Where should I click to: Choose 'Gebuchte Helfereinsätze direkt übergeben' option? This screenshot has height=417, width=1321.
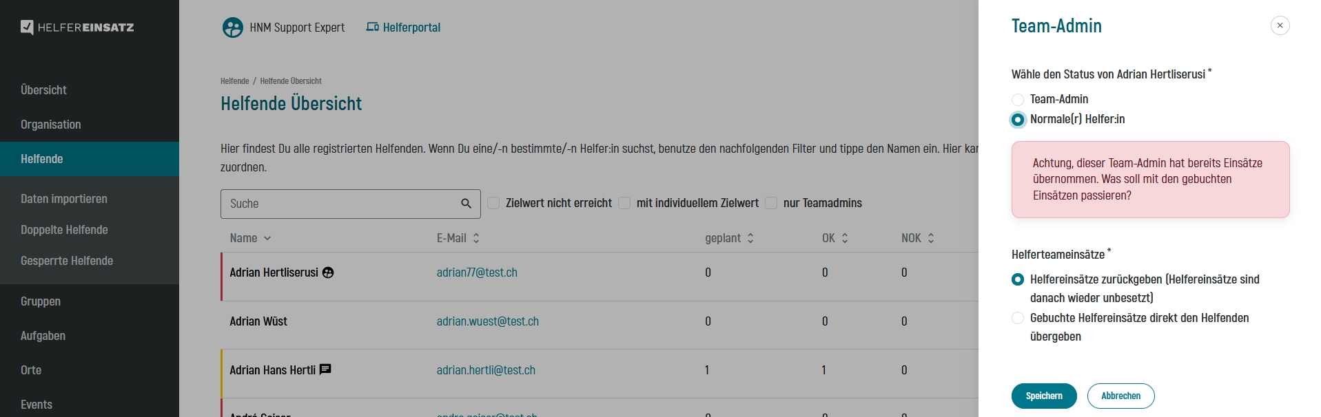coord(1018,318)
